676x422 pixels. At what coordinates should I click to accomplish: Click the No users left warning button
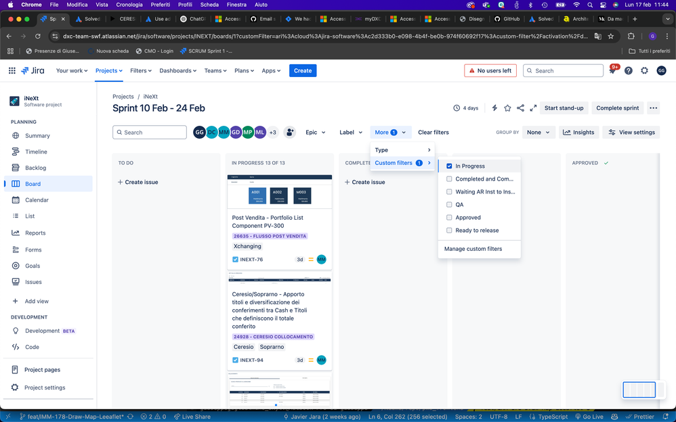tap(490, 70)
